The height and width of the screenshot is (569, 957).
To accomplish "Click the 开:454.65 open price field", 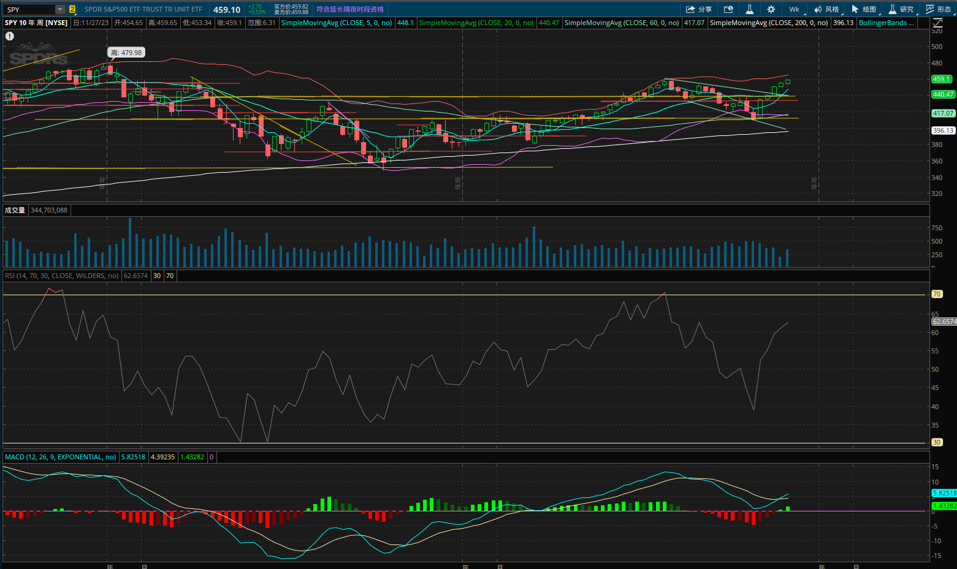I will (x=128, y=23).
